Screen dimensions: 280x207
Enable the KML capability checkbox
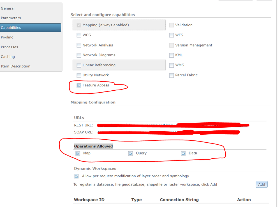[x=172, y=55]
